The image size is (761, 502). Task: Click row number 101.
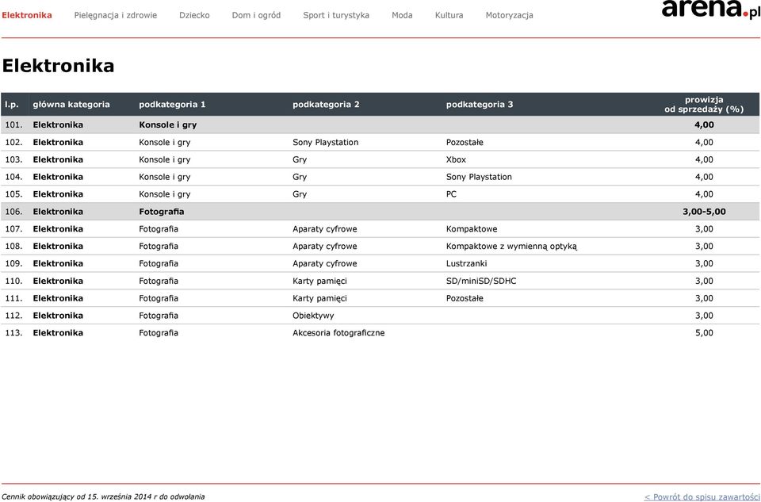[13, 125]
